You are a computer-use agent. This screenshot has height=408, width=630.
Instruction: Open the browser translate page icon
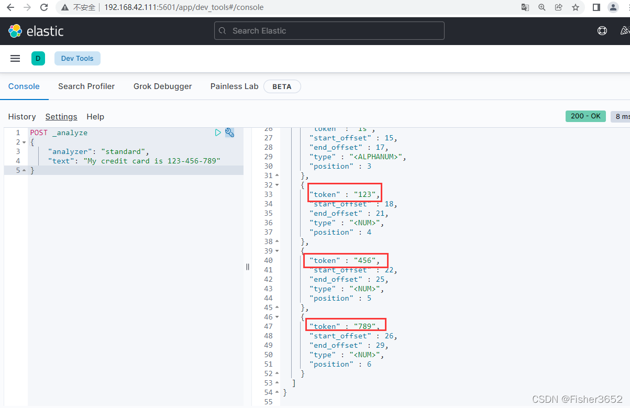point(525,7)
